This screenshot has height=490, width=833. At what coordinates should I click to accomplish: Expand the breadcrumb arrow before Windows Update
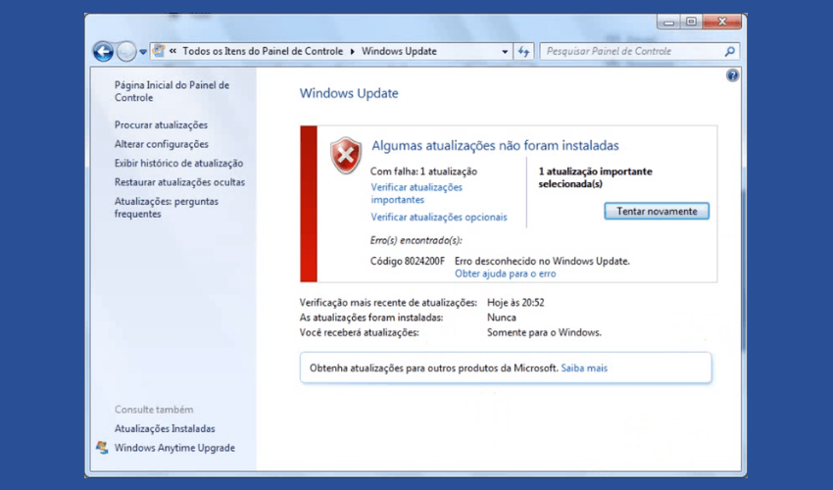(352, 52)
